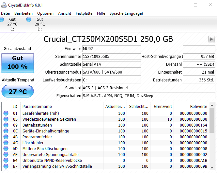Click the Schlecht... column header
217x173 pixels.
pos(139,106)
